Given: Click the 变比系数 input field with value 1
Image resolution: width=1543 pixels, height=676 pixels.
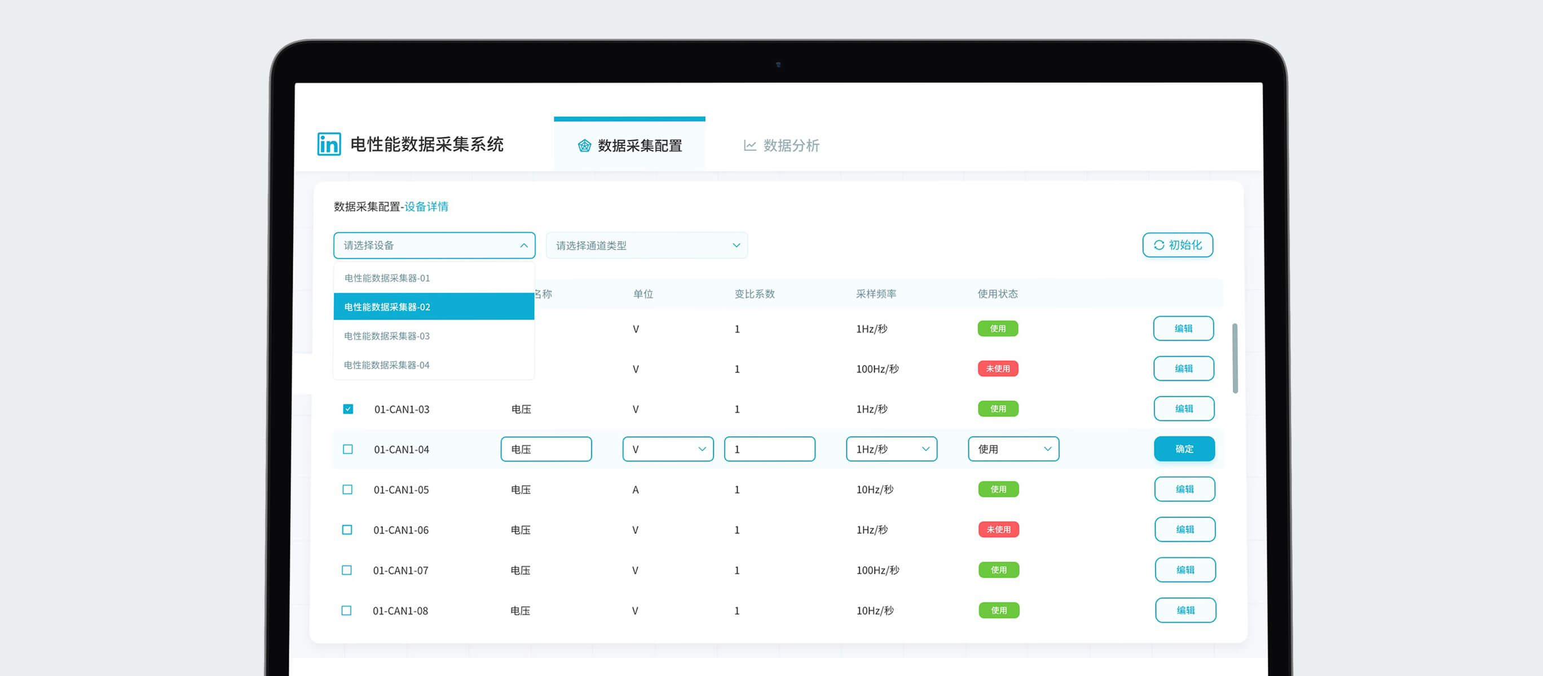Looking at the screenshot, I should 769,450.
